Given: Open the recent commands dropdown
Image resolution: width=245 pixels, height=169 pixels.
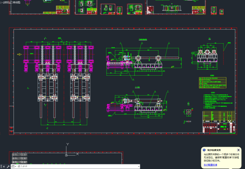Looking at the screenshot, I should (14, 167).
